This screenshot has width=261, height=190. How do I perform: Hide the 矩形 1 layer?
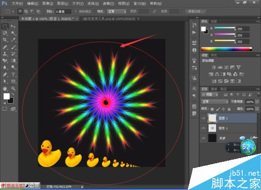pyautogui.click(x=203, y=128)
